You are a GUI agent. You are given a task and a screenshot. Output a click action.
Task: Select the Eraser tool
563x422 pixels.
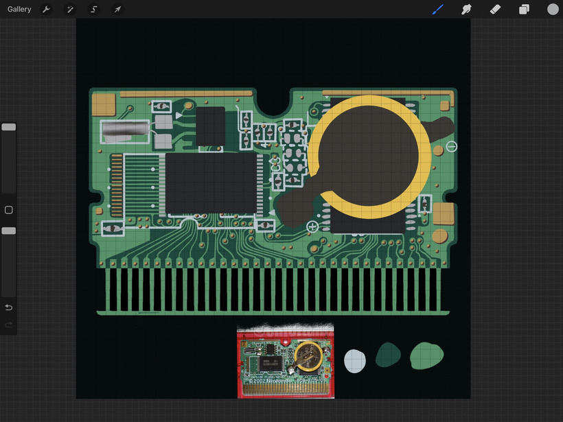[x=495, y=10]
